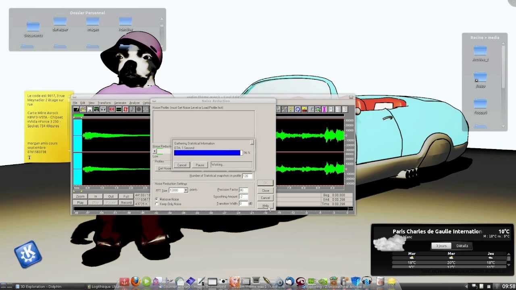Click Close button in Noise Reduction dialog
The image size is (516, 290).
(x=265, y=191)
